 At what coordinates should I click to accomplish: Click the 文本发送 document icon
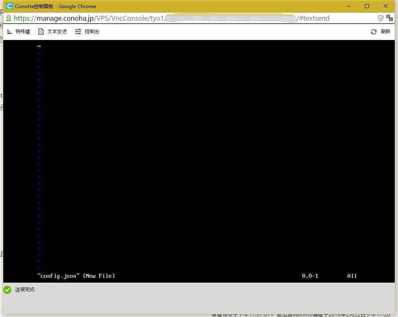point(41,32)
